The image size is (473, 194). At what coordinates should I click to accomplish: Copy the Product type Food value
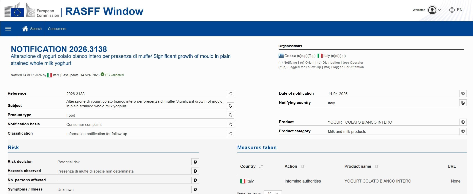(231, 115)
